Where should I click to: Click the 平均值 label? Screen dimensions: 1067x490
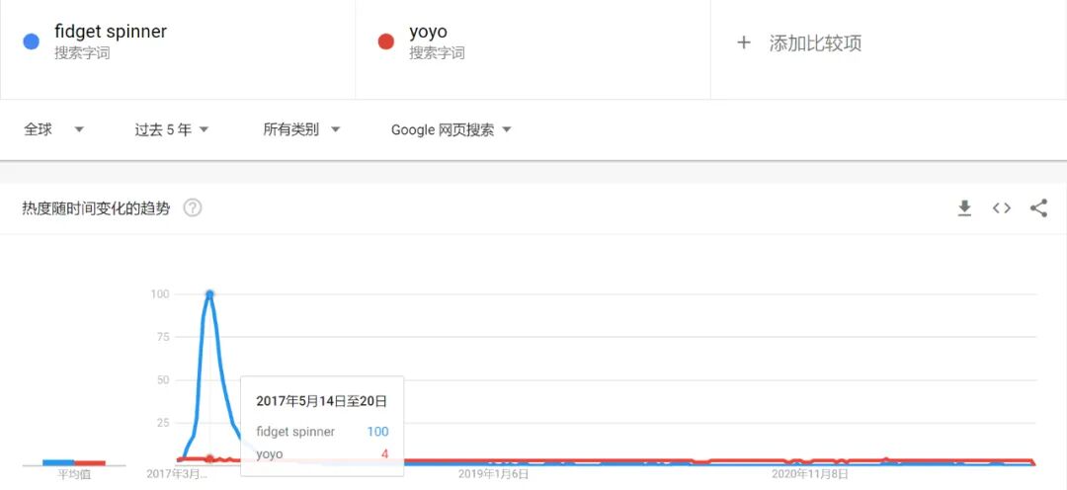tap(74, 474)
